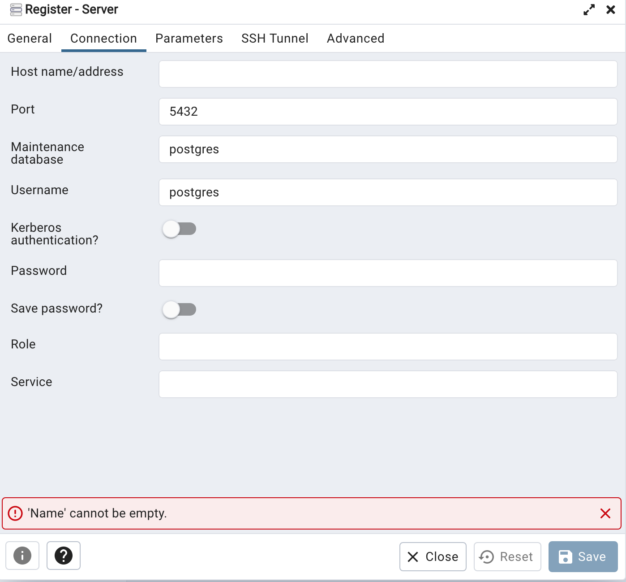Screen dimensions: 626x582
Task: Click the Close button at the bottom
Action: tap(433, 556)
